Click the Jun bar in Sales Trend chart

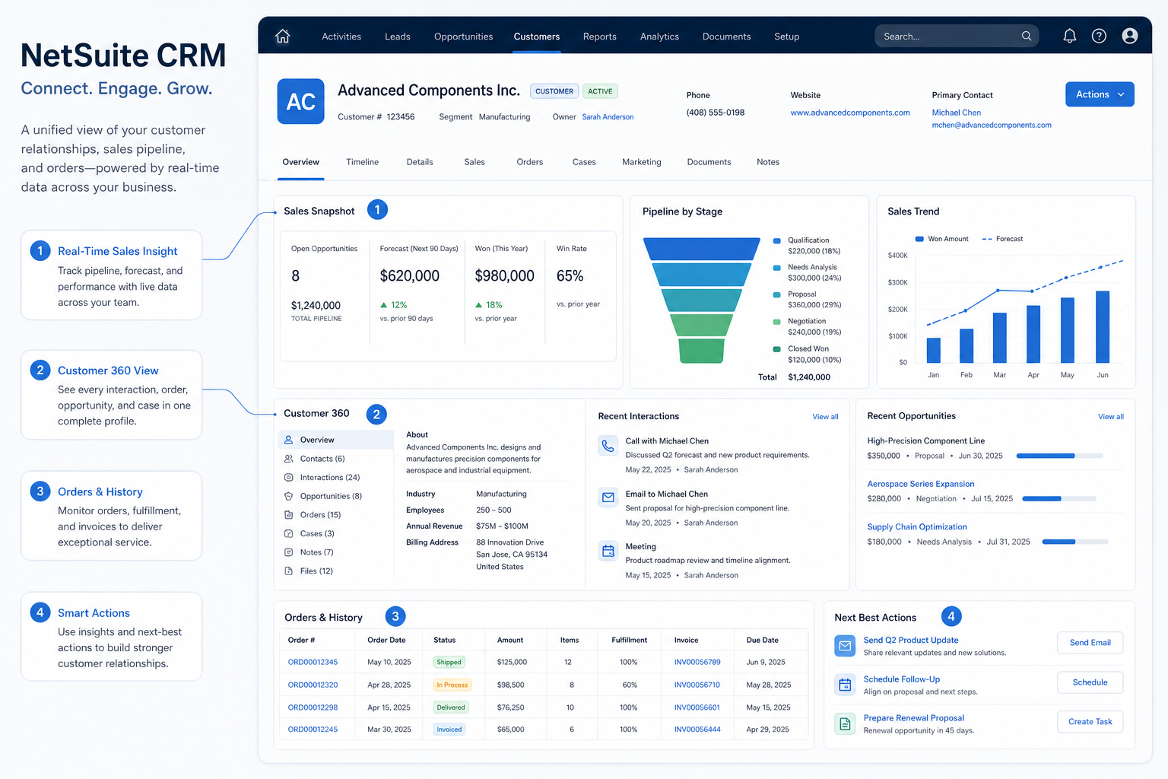1103,326
